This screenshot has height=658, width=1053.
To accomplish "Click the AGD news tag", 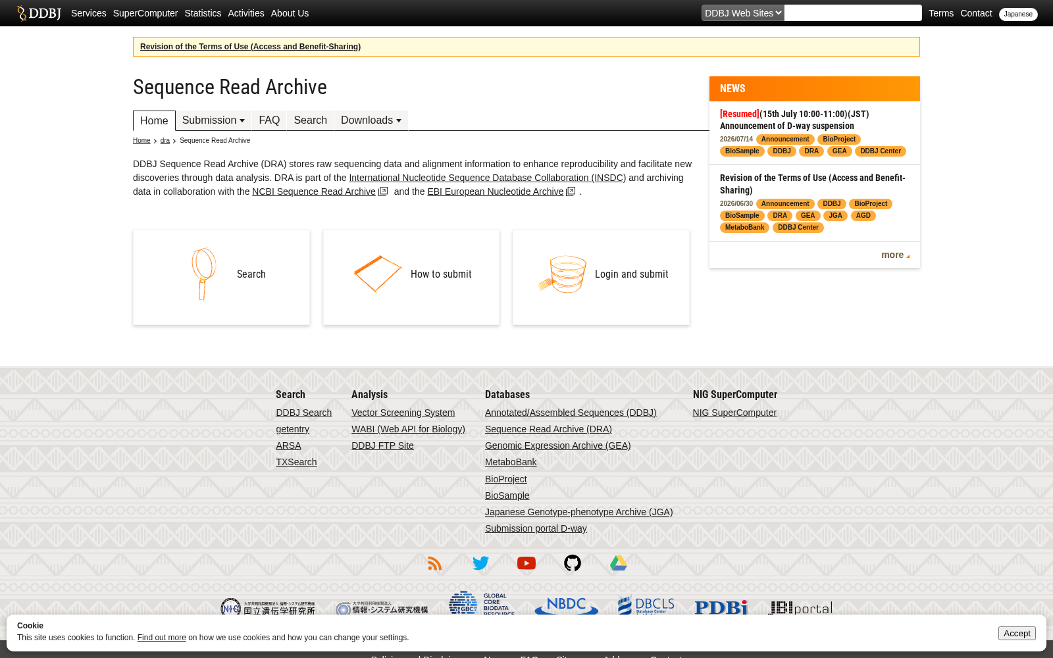I will [x=863, y=216].
